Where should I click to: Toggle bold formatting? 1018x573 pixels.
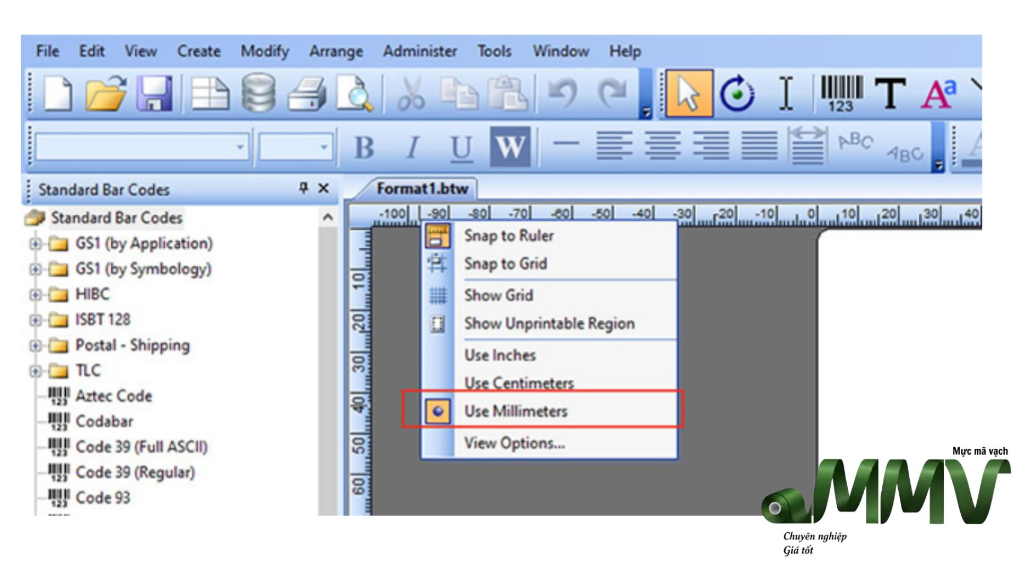coord(364,147)
